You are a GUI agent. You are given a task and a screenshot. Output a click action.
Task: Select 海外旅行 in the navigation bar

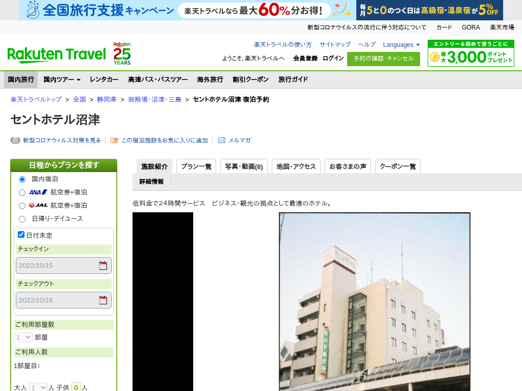click(210, 79)
